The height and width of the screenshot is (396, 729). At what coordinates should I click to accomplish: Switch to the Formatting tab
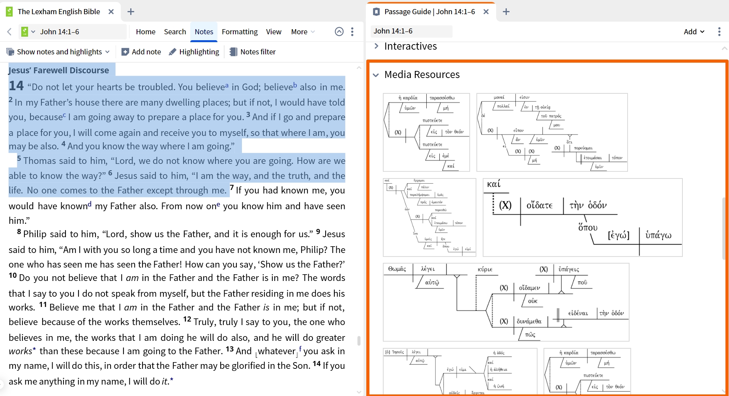tap(240, 32)
